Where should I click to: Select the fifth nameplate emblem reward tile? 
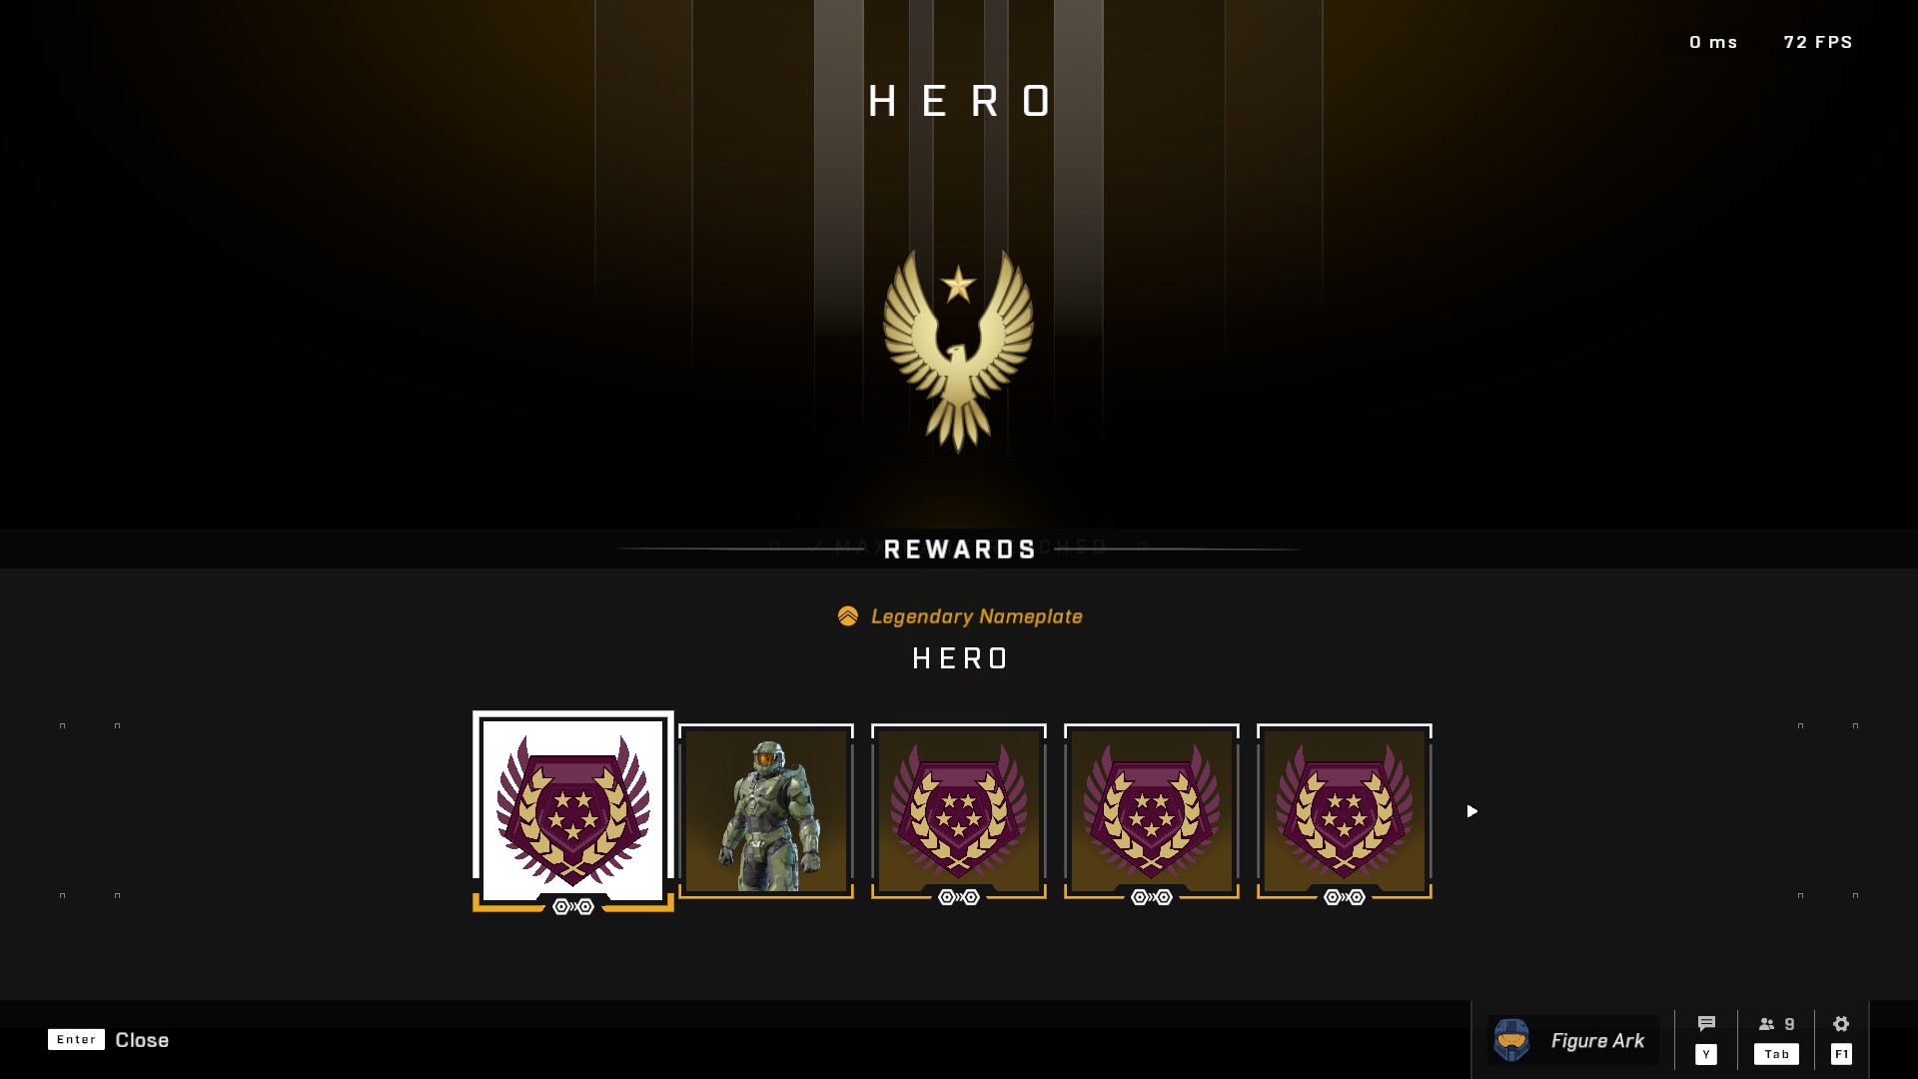1345,811
